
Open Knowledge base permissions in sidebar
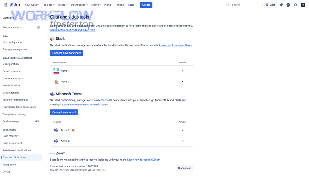tap(20, 107)
